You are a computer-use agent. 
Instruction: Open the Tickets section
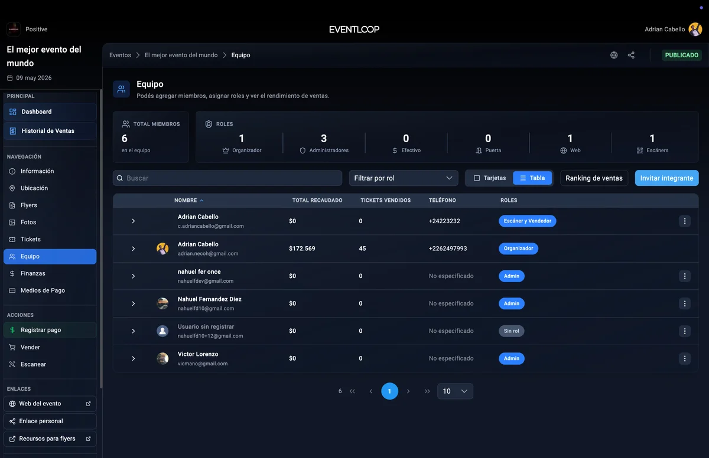tap(30, 239)
